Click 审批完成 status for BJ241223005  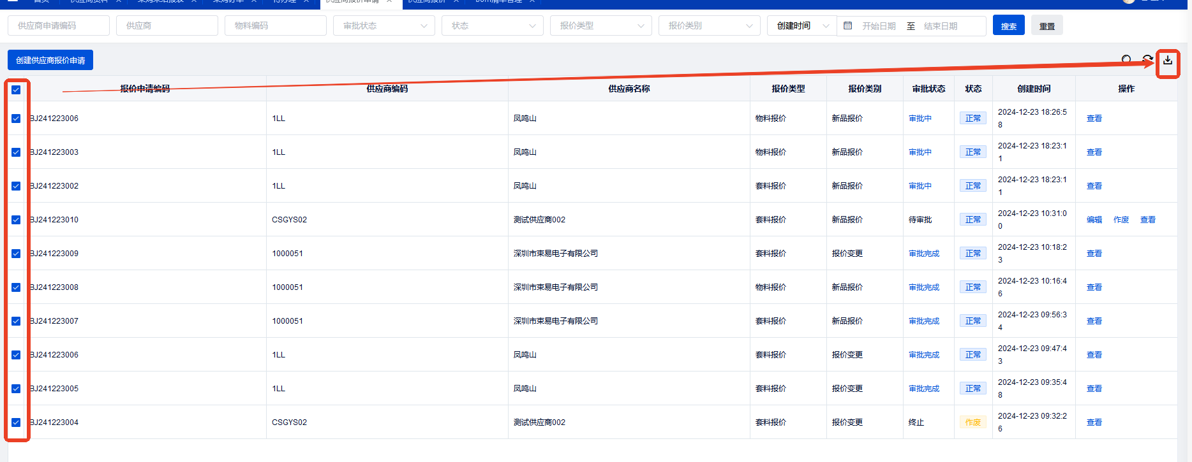[924, 389]
